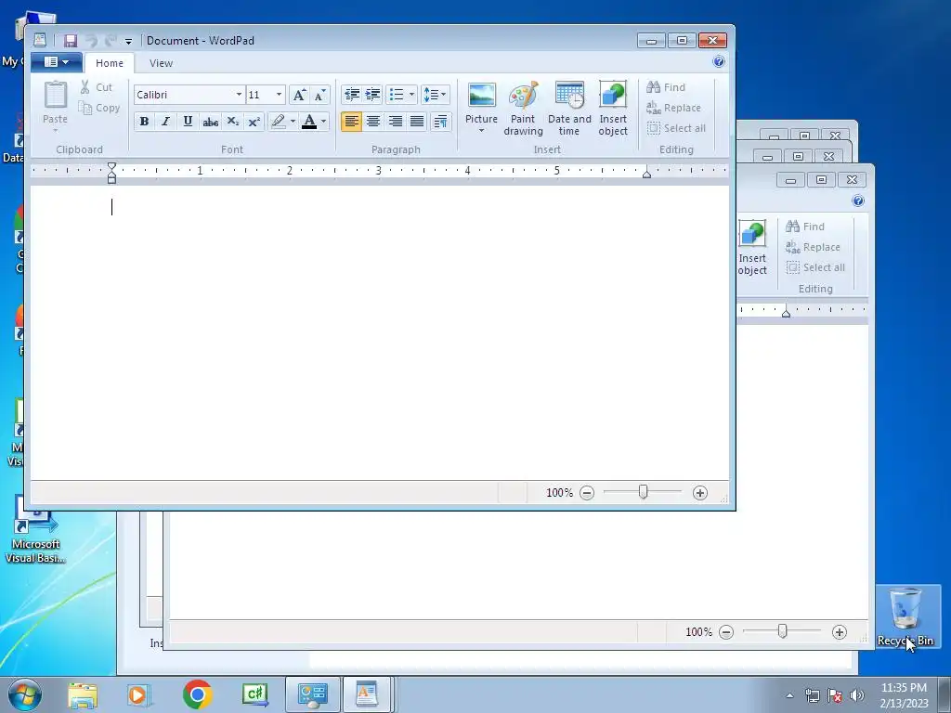Expand the font size 11 dropdown
This screenshot has height=713, width=951.
click(279, 95)
